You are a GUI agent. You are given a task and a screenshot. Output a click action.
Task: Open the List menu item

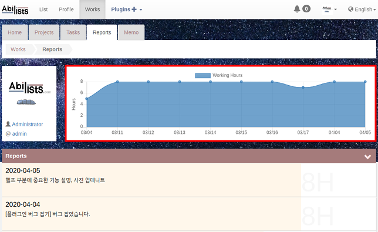pos(43,9)
